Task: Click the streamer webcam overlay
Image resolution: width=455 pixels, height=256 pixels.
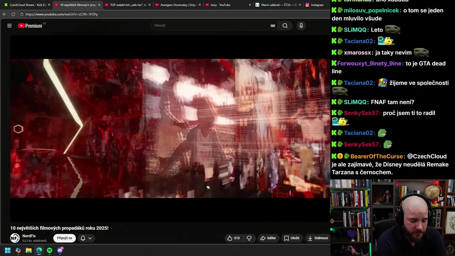Action: coord(392,218)
